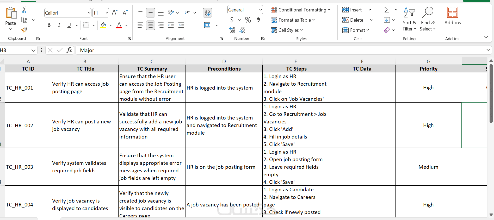Apply red font color to text
This screenshot has height=220, width=494.
point(119,25)
